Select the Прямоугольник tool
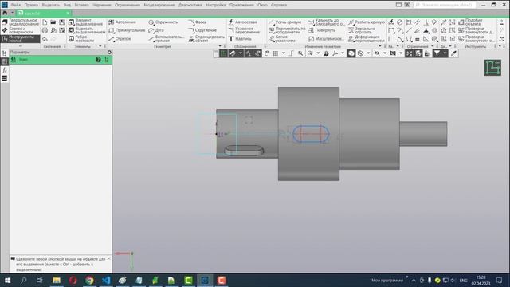510x287 pixels. (127, 30)
